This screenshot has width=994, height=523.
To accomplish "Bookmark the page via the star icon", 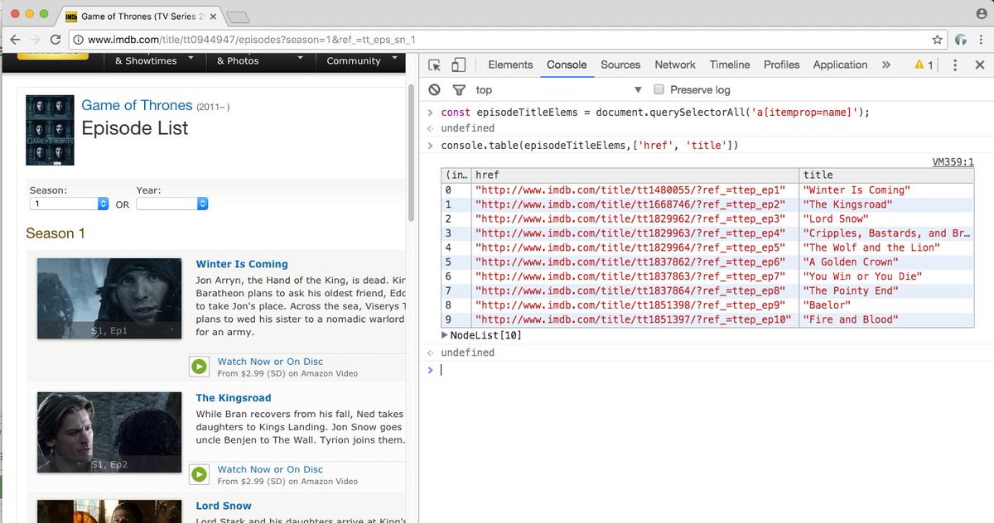I will click(937, 37).
